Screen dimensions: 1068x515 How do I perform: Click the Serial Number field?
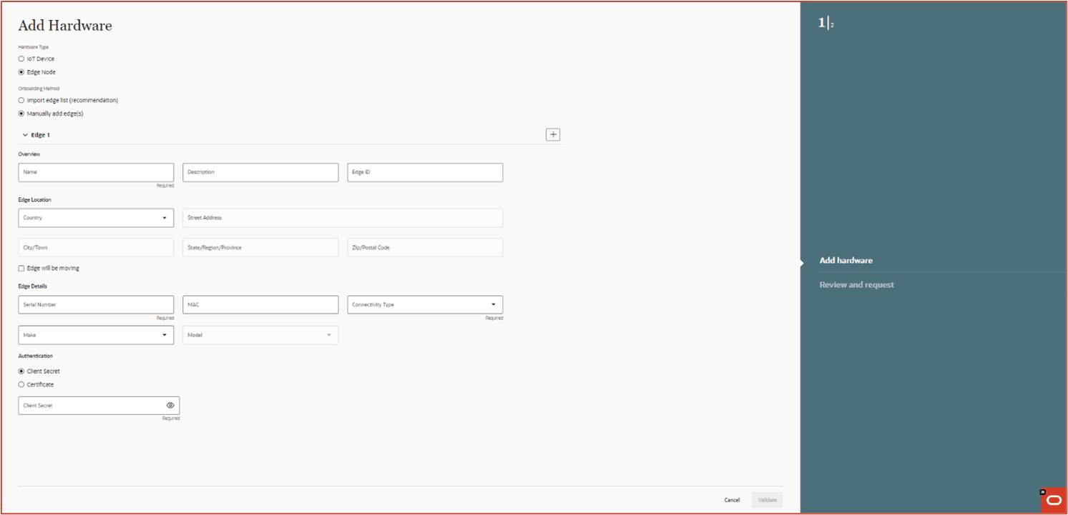[x=96, y=304]
